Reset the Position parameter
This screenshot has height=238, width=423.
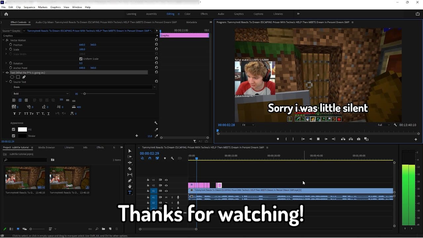pos(156,45)
